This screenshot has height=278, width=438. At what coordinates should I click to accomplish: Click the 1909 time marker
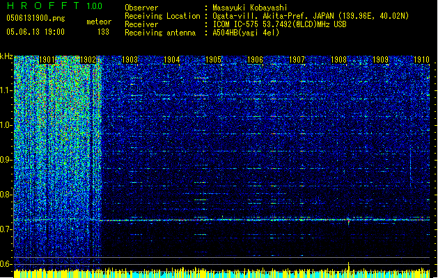[x=380, y=60]
